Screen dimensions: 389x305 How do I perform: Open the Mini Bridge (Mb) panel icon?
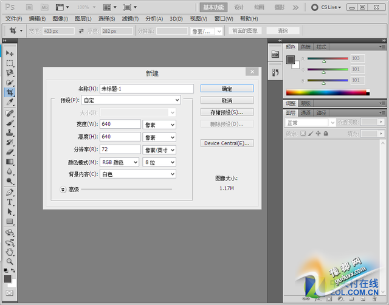pos(275,55)
